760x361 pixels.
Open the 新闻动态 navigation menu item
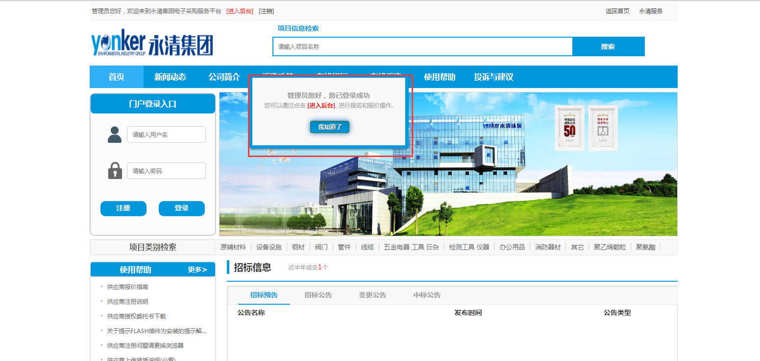click(170, 77)
